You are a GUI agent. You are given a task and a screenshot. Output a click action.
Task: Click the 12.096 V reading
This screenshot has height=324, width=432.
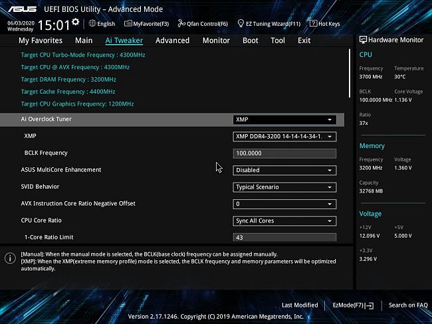point(370,236)
